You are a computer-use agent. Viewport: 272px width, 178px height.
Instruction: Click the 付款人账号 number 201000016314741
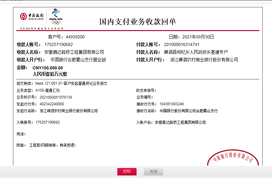click(x=182, y=45)
